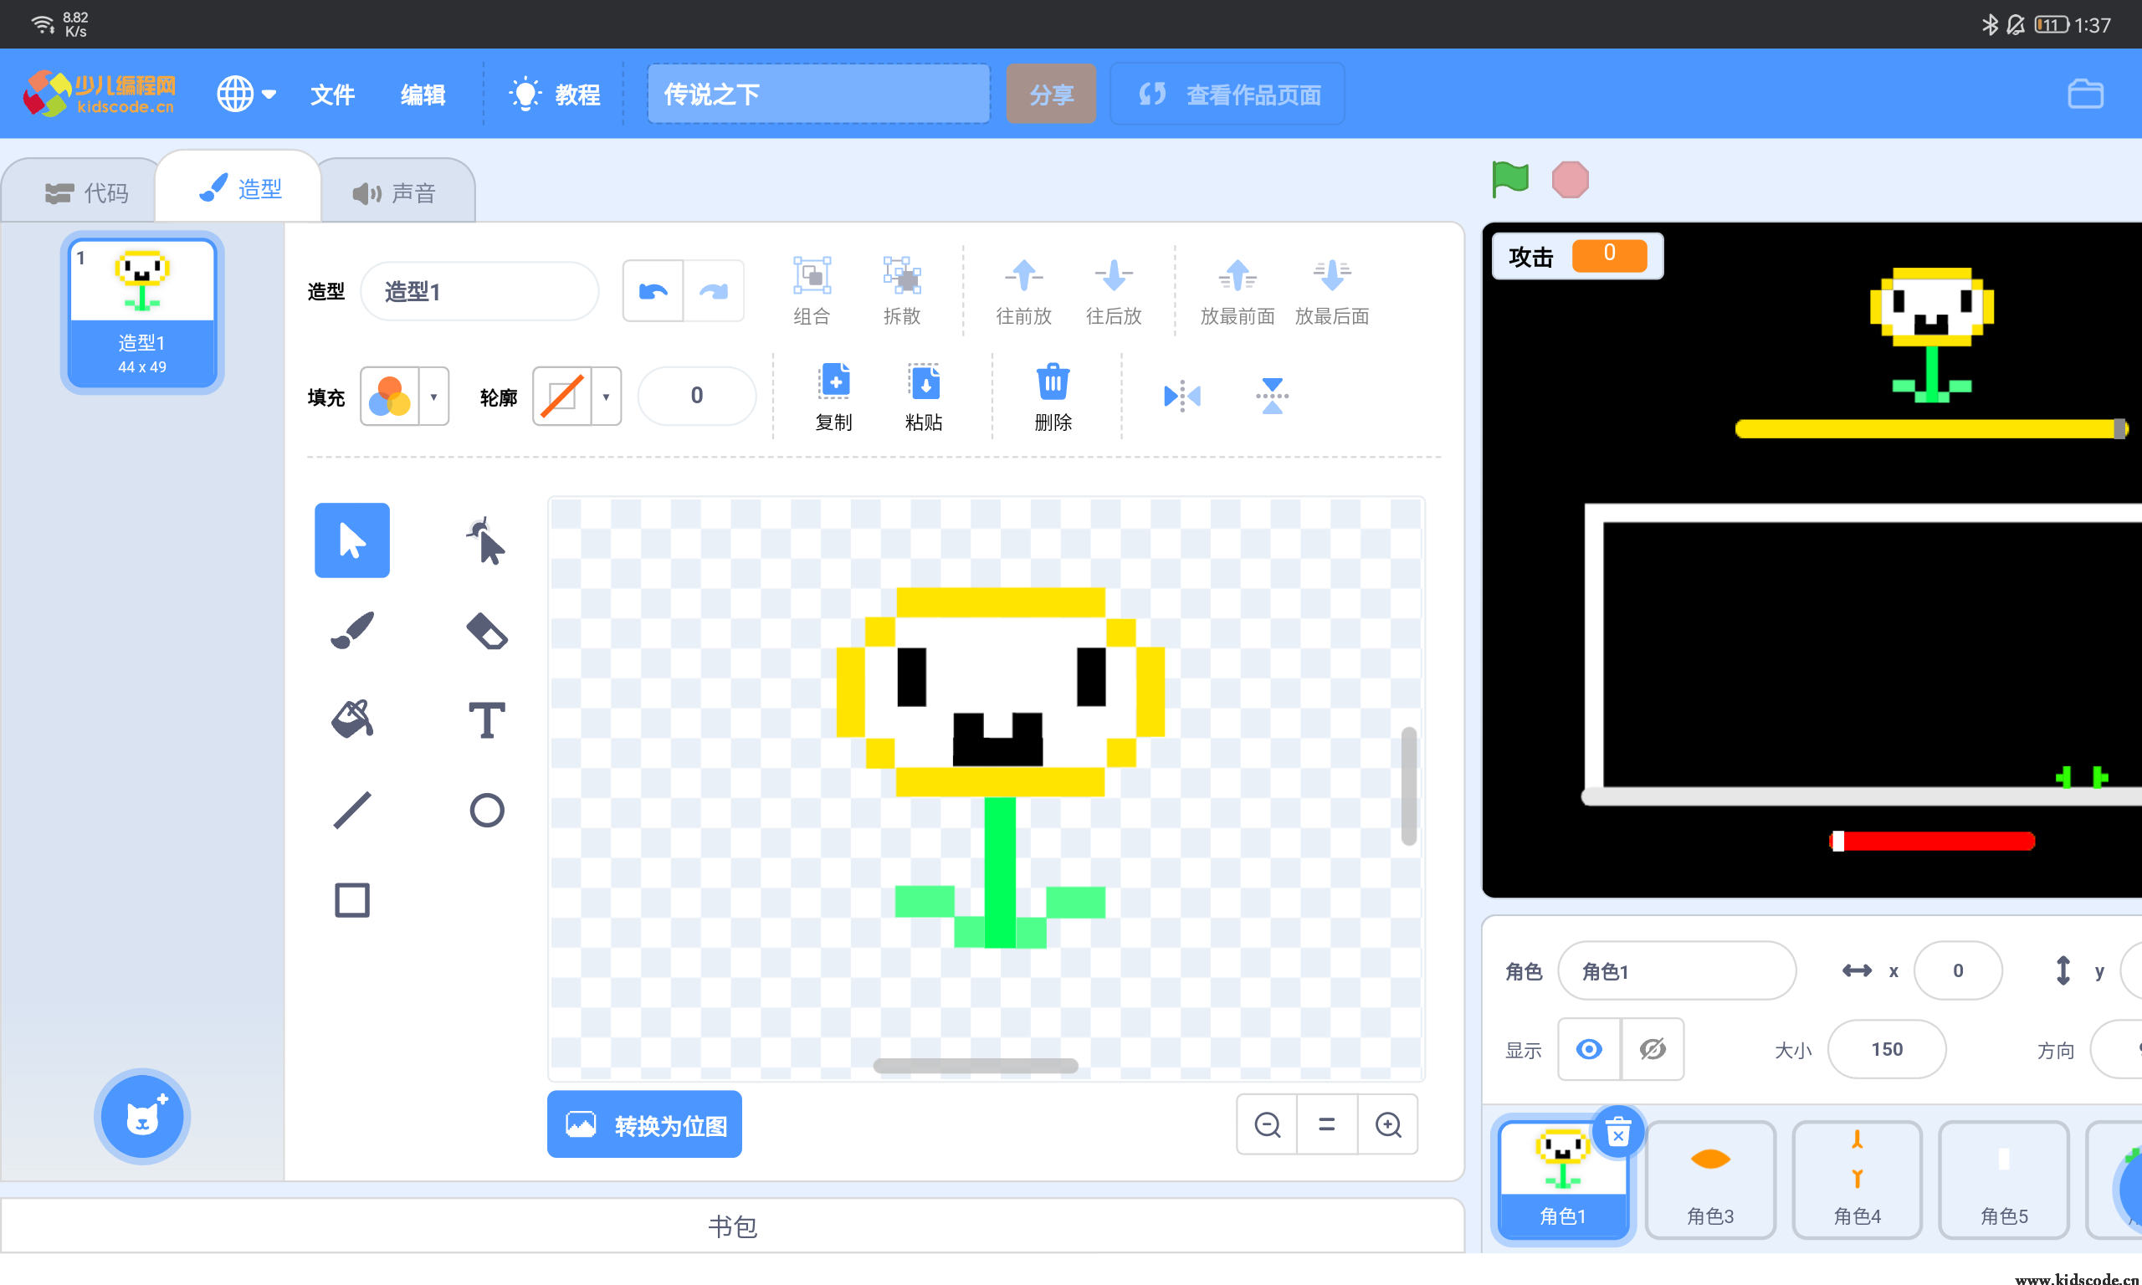Image resolution: width=2142 pixels, height=1285 pixels.
Task: Click the canvas vertical scrollbar
Action: [x=1409, y=786]
